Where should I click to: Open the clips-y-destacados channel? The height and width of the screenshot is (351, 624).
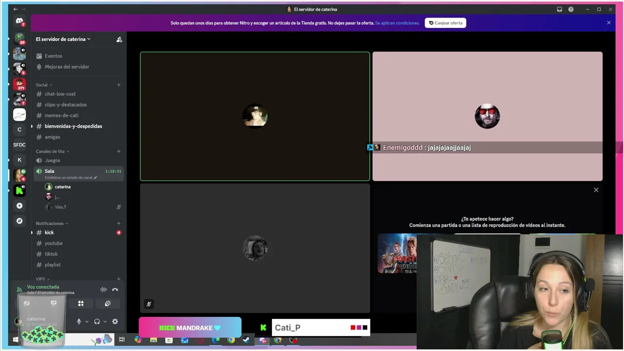(x=78, y=105)
